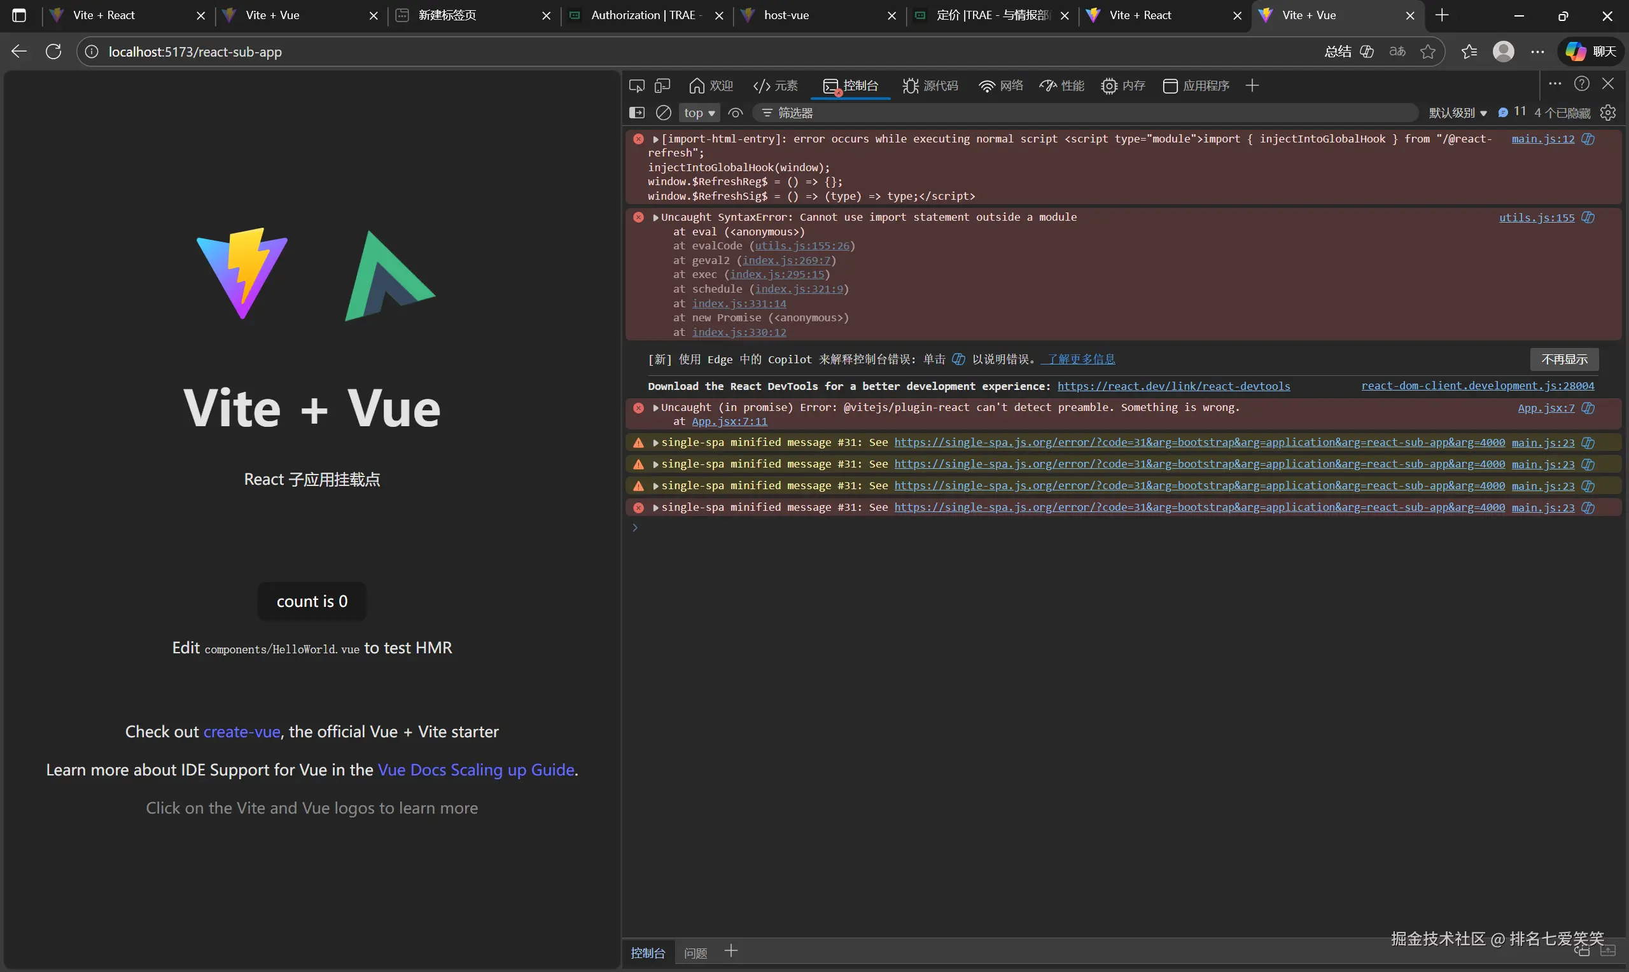
Task: Open console settings gear icon
Action: (x=1607, y=113)
